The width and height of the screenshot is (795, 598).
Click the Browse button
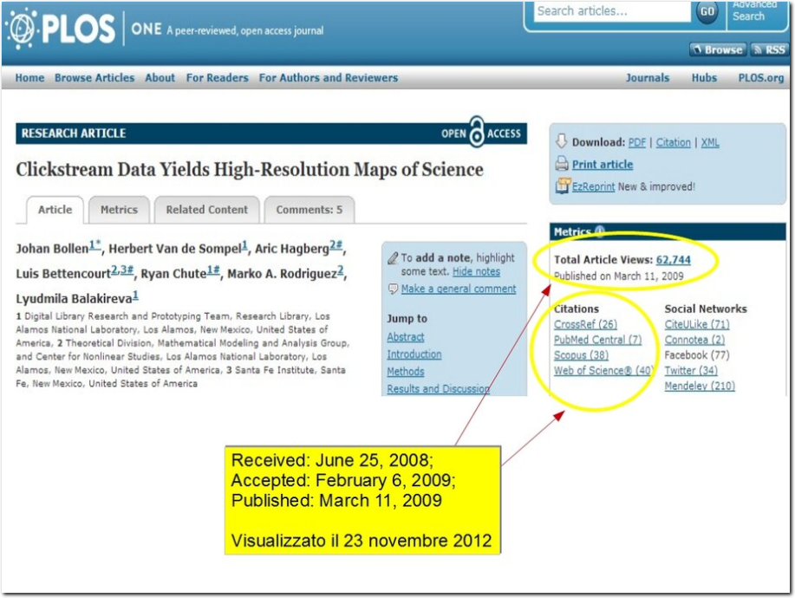click(718, 49)
